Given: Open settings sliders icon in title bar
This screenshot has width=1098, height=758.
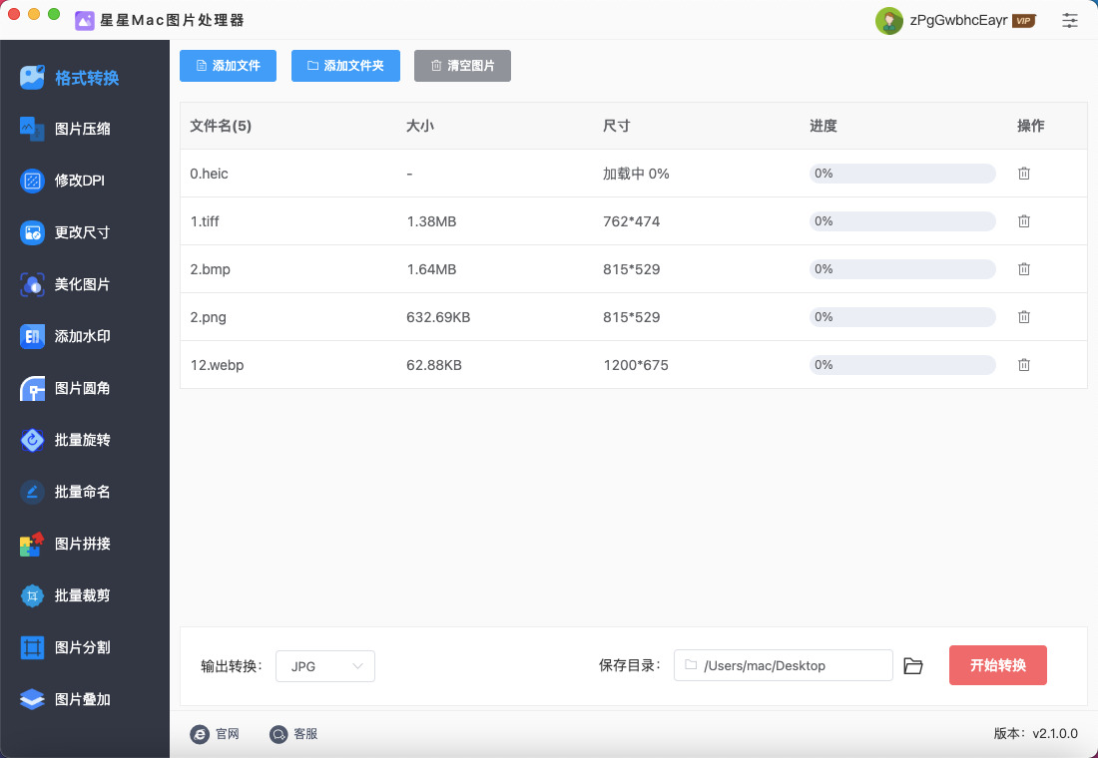Looking at the screenshot, I should pos(1070,20).
